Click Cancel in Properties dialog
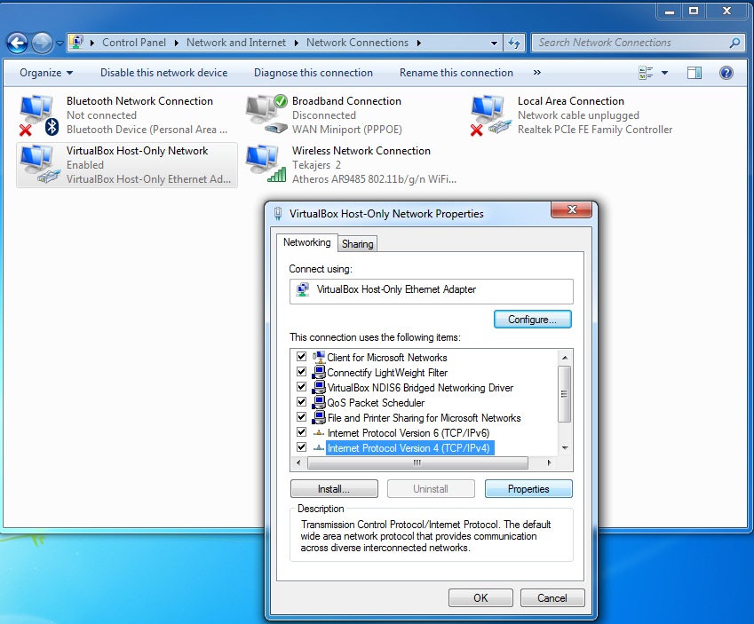Viewport: 754px width, 624px height. [552, 598]
